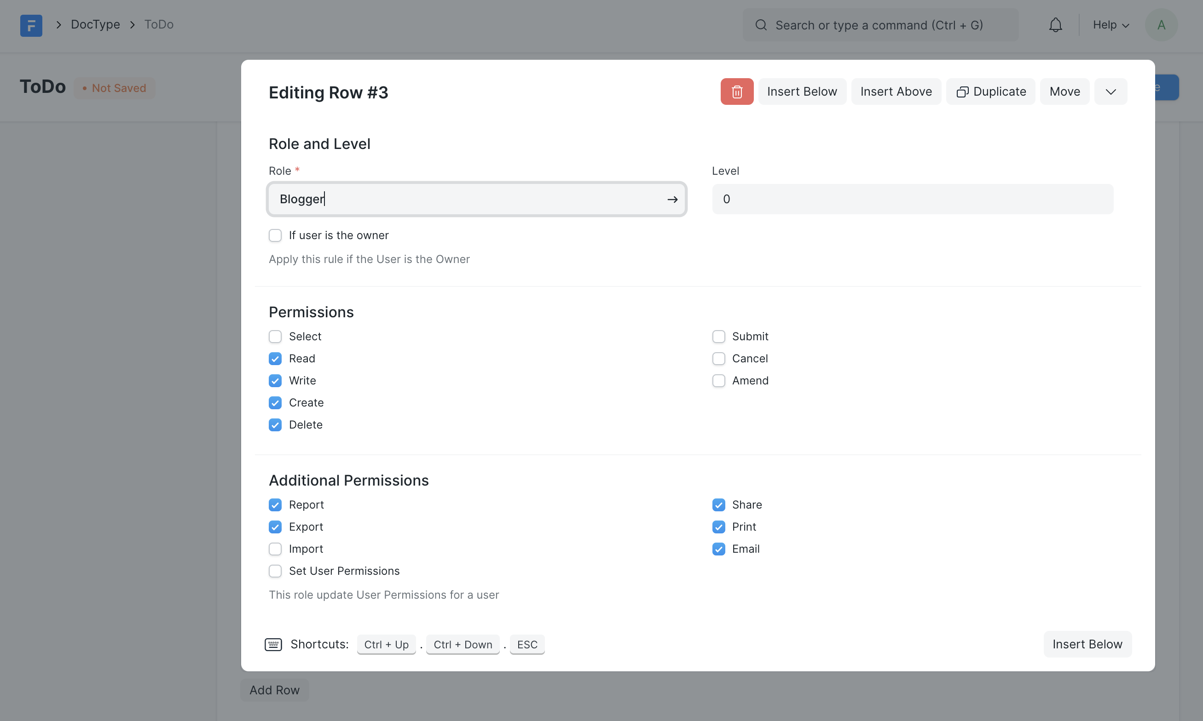The width and height of the screenshot is (1203, 721).
Task: Duplicate row using the copy icon
Action: tap(963, 92)
